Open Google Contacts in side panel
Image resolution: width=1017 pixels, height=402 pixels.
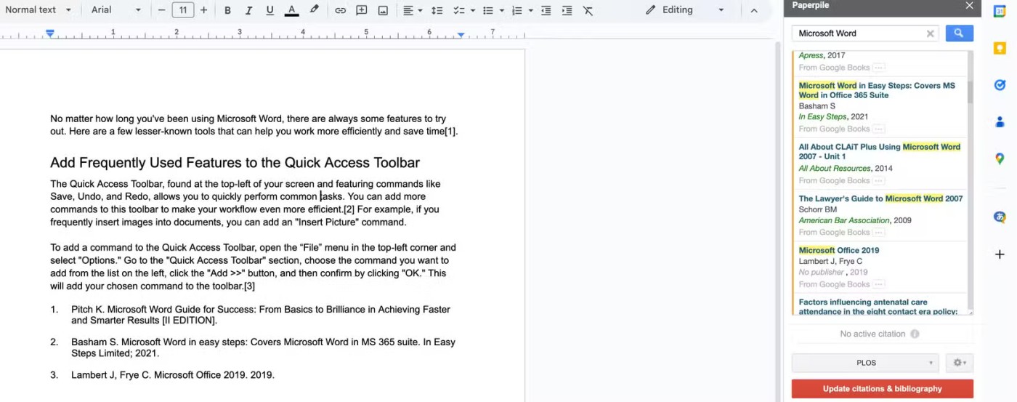(1000, 121)
